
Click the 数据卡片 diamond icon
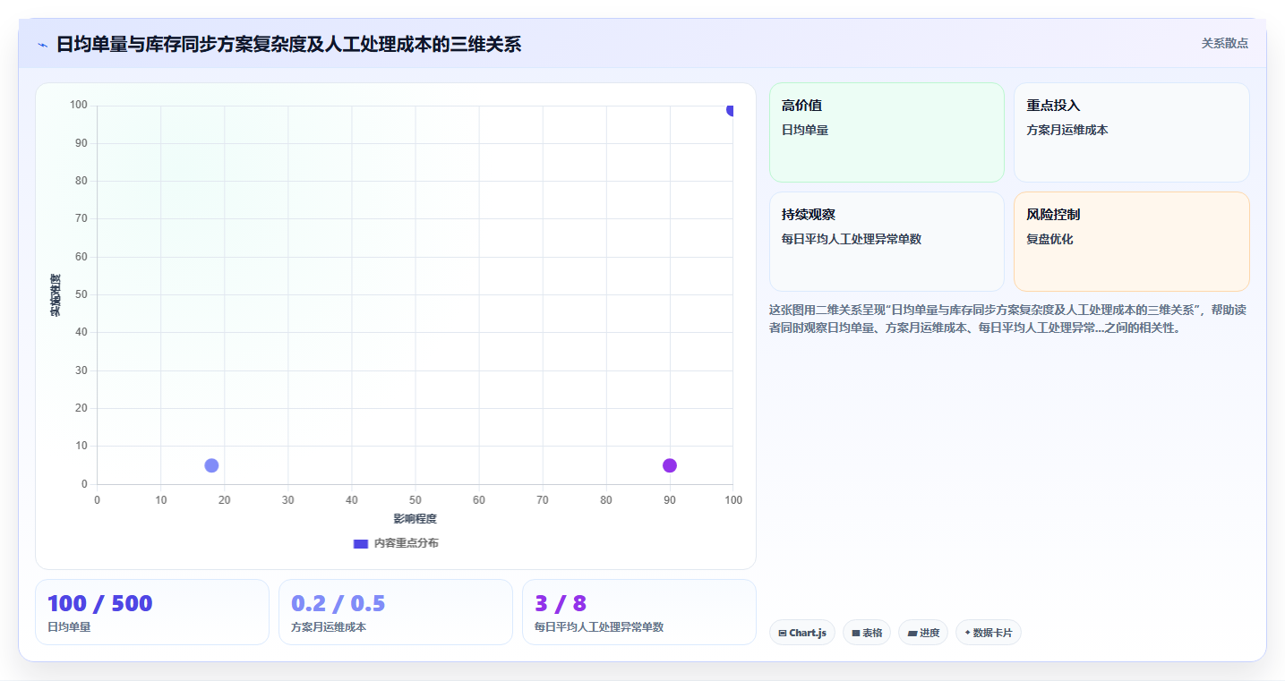[x=967, y=633]
